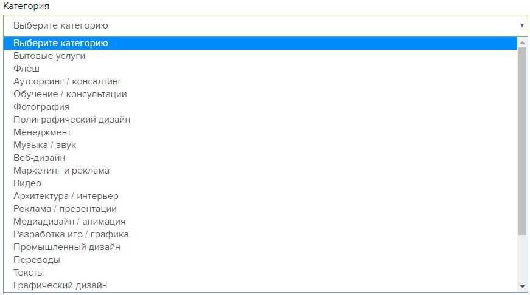Image resolution: width=530 pixels, height=295 pixels.
Task: Click scrollbar up arrow in list
Action: pyautogui.click(x=522, y=42)
